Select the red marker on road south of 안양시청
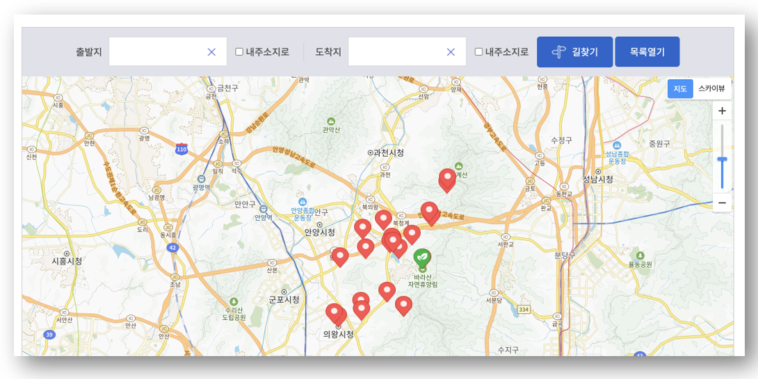This screenshot has height=379, width=758. 340,257
